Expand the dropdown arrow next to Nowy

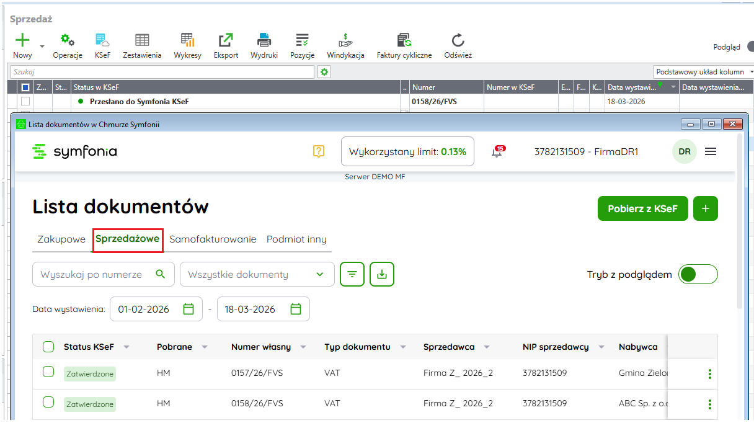[x=42, y=46]
